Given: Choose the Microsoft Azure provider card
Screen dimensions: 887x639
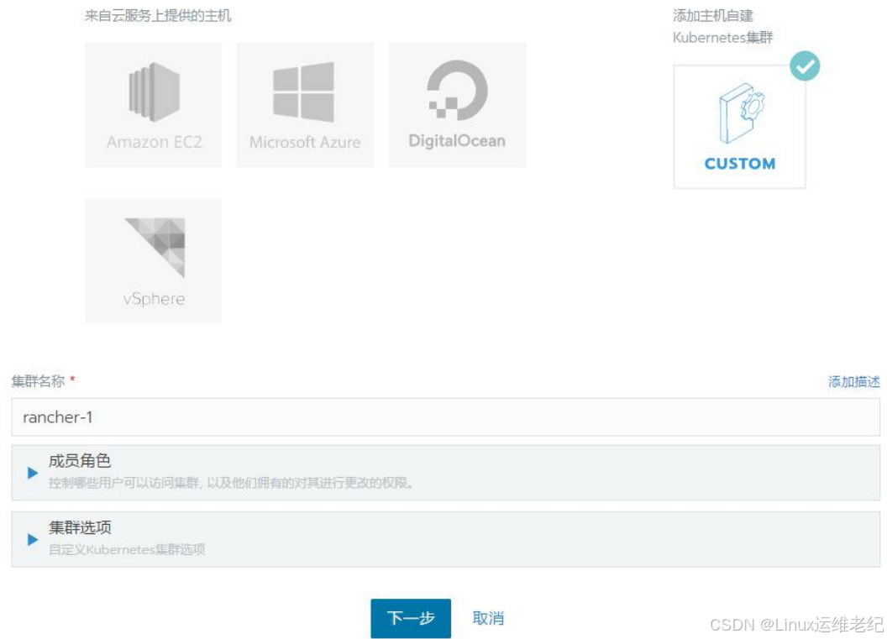Looking at the screenshot, I should click(x=305, y=105).
